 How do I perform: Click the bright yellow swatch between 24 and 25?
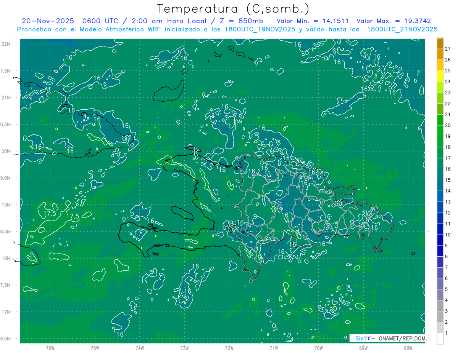(440, 76)
